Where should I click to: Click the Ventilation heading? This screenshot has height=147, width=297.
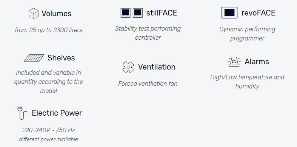[x=157, y=67]
